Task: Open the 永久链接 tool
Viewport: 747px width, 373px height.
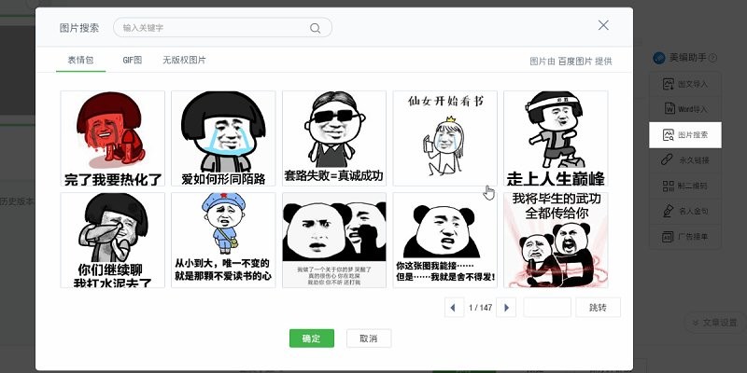Action: [685, 160]
